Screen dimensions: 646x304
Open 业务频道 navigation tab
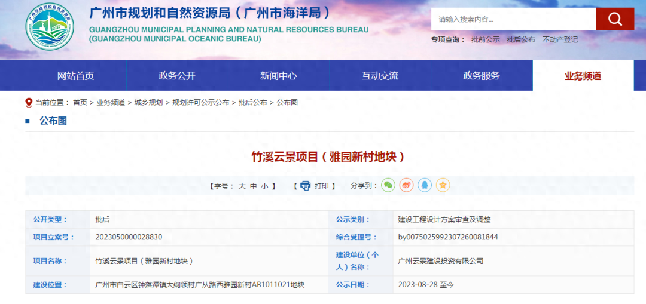pos(583,76)
